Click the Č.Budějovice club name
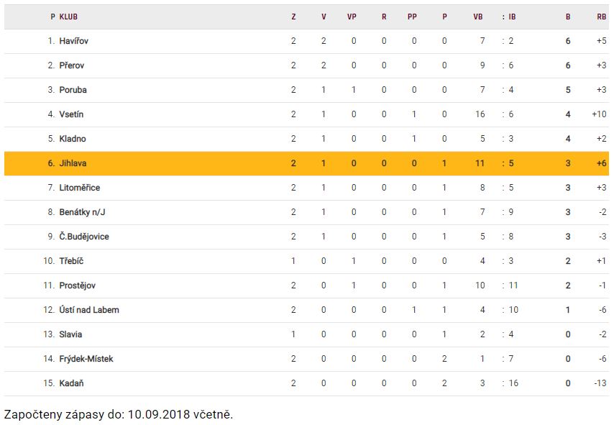Viewport: 614px width, 425px height. (x=84, y=237)
